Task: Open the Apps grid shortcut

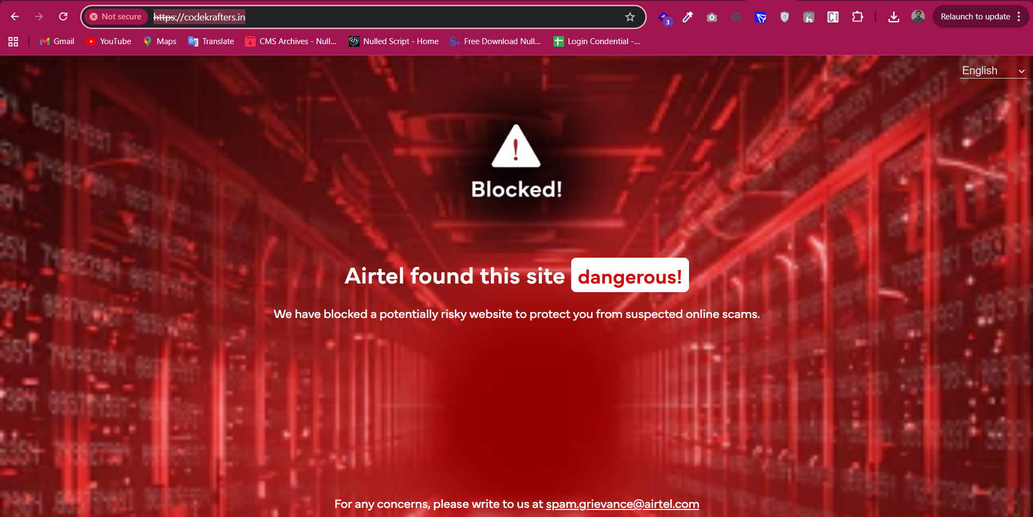Action: point(13,41)
